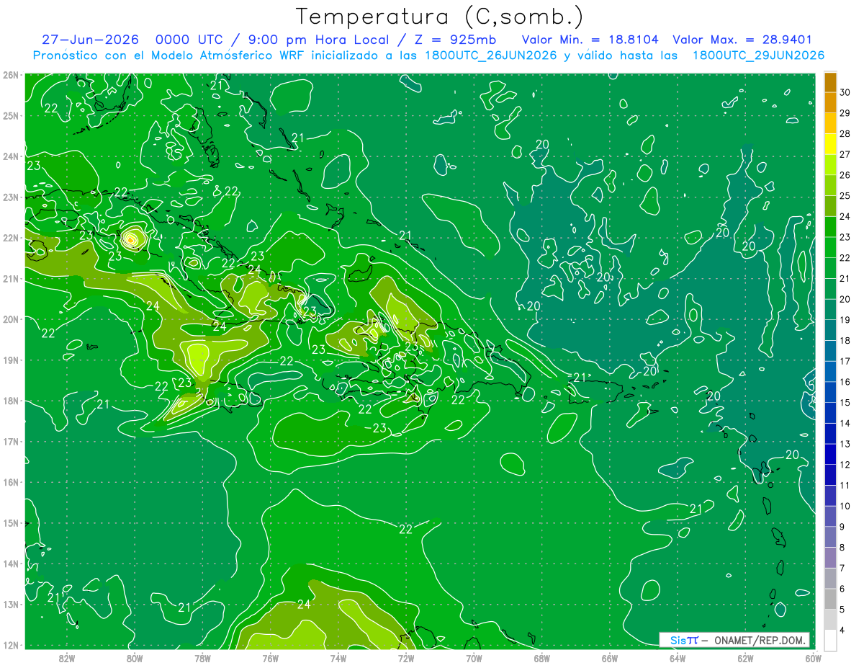Click the 70W longitude axis label
864x668 pixels.
click(474, 658)
